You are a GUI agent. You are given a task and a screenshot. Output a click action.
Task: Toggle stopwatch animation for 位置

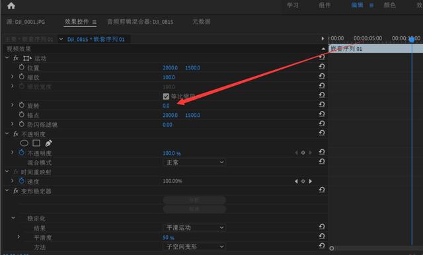22,67
